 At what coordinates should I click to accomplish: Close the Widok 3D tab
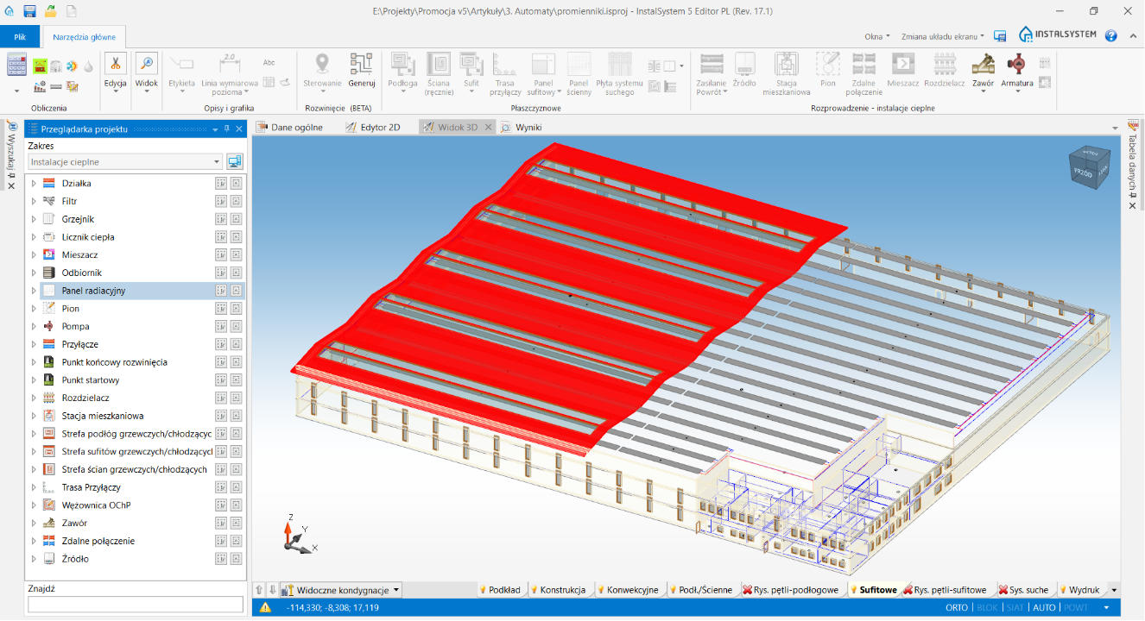(x=487, y=127)
